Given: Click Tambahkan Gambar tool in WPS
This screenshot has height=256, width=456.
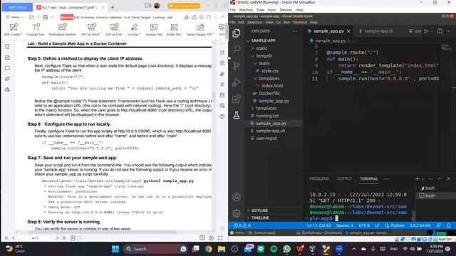Looking at the screenshot, I should [62, 30].
